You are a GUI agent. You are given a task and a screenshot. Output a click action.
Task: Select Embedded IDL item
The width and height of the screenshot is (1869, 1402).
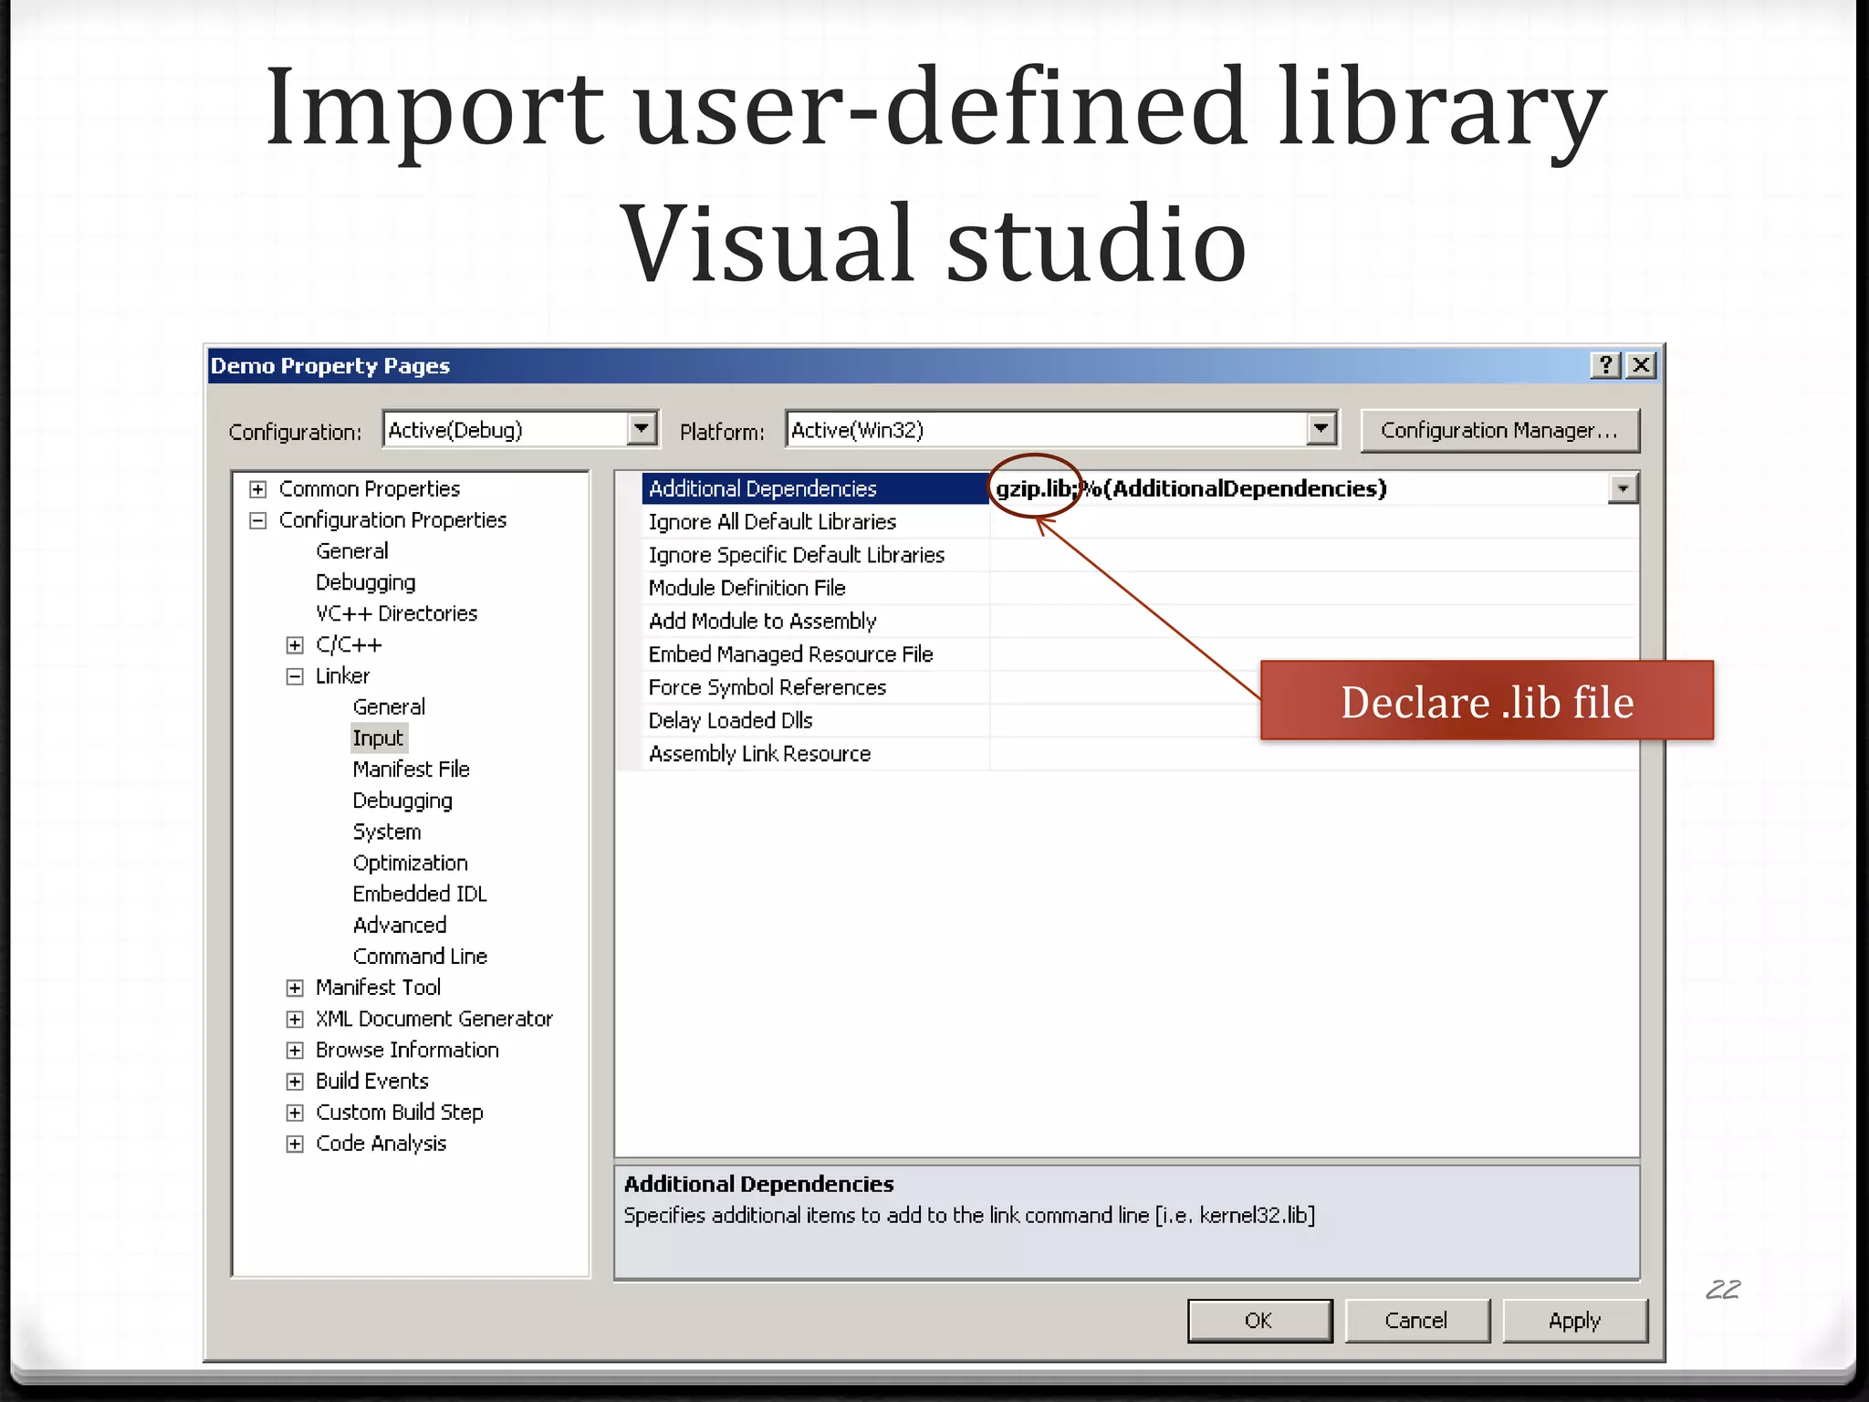(x=420, y=894)
